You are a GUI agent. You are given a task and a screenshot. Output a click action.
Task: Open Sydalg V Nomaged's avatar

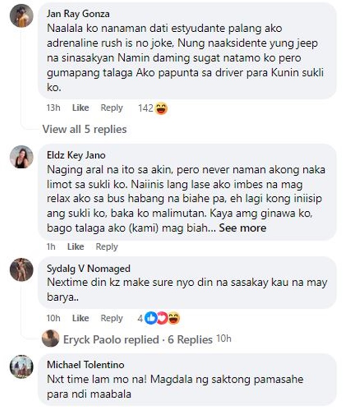pos(22,270)
